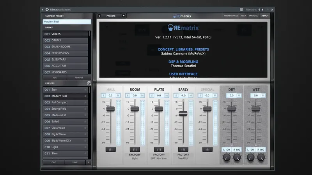The image size is (312, 175).
Task: Select the DRUMS bank
Action: click(66, 40)
